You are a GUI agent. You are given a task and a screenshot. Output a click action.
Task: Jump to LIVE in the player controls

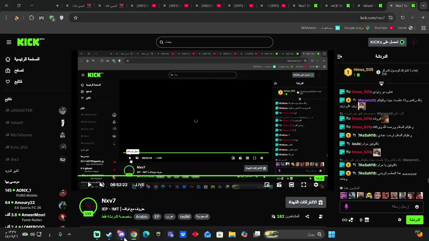(x=140, y=185)
